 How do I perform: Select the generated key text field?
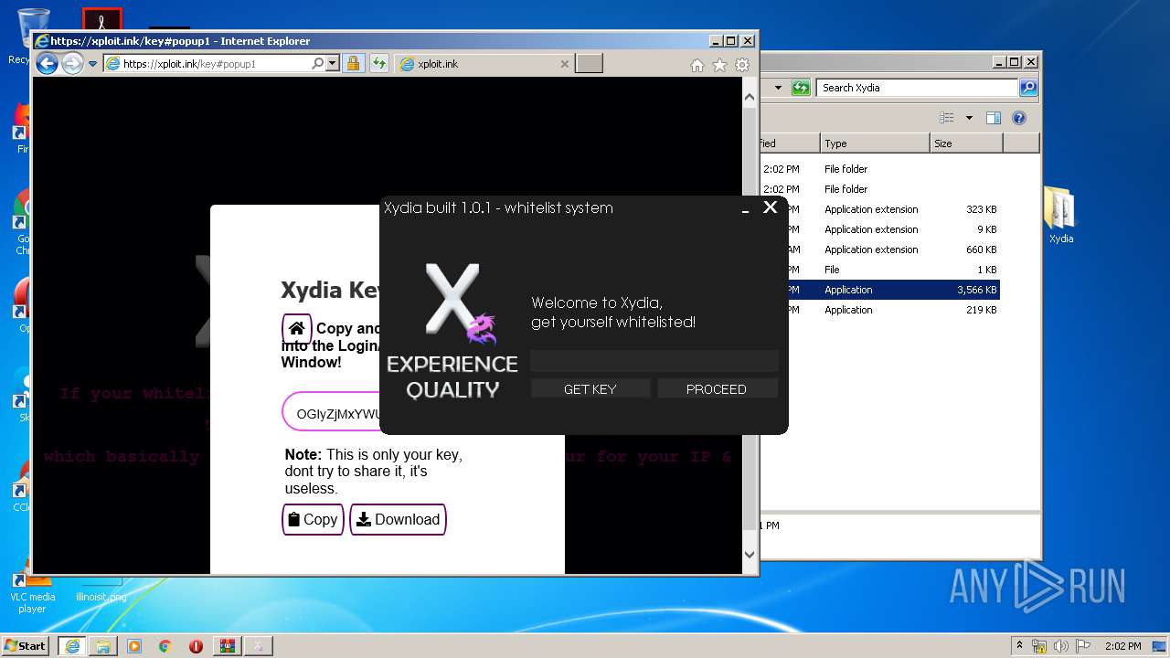(x=331, y=413)
